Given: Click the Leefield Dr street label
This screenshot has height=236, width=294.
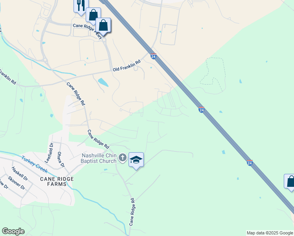Looking at the screenshot, I should point(49,153).
